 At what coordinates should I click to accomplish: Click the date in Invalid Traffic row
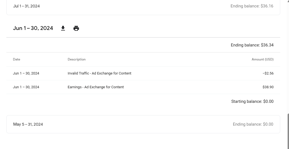click(x=26, y=73)
